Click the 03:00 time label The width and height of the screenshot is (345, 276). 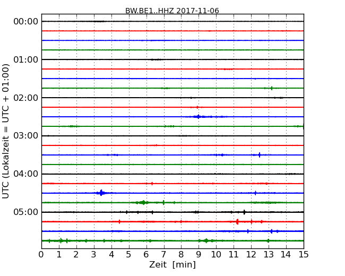26,136
